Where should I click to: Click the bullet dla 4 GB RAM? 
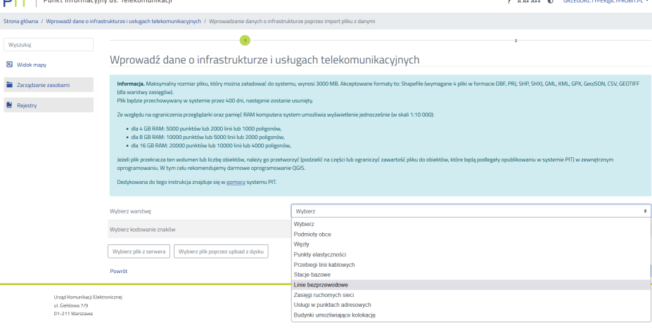coord(206,128)
